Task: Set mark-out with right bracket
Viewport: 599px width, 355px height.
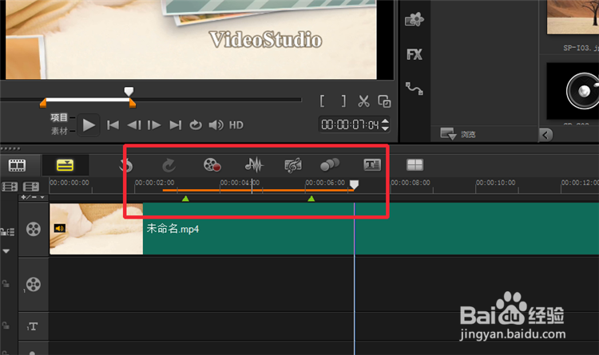Action: (343, 101)
